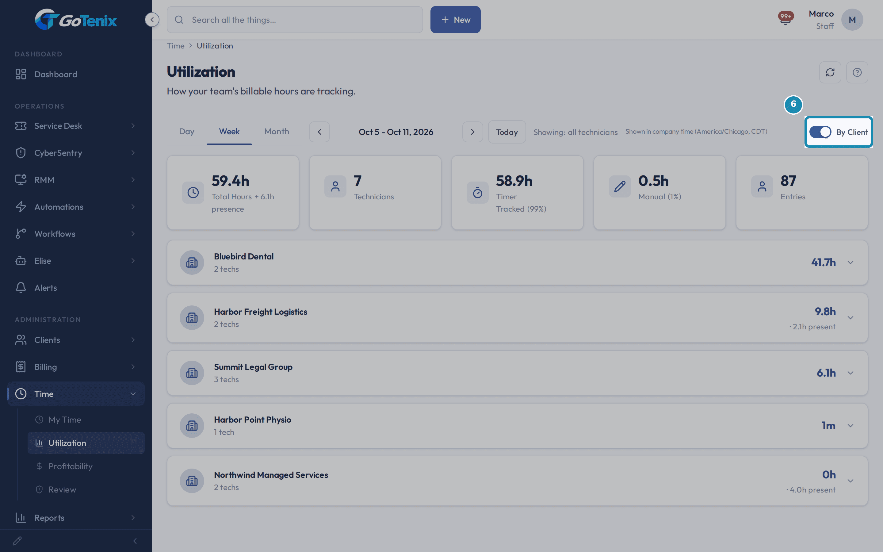Select the Week tab
This screenshot has height=552, width=883.
click(x=229, y=132)
